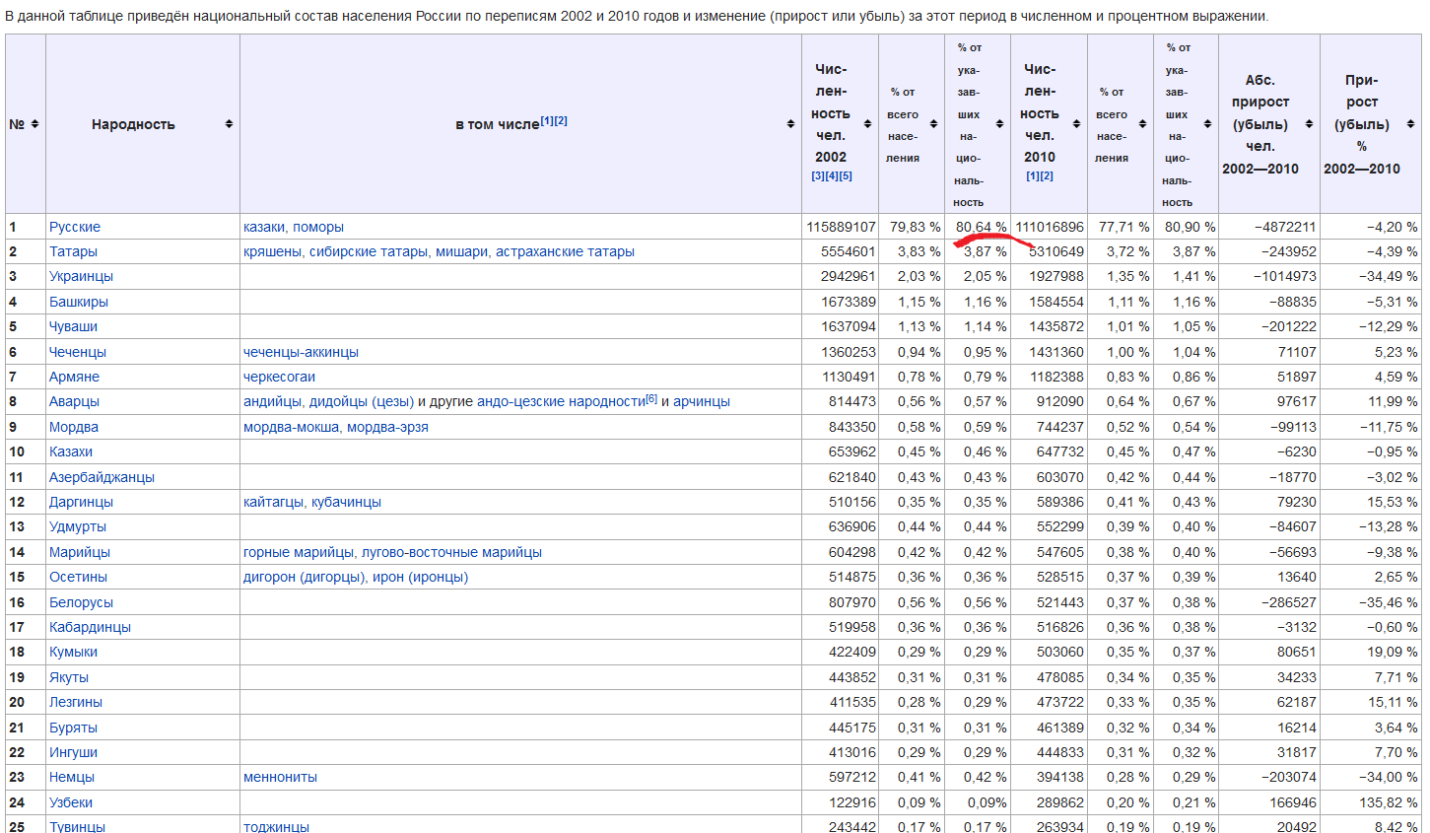Open the Белорусы link
Image resolution: width=1430 pixels, height=833 pixels.
click(81, 602)
